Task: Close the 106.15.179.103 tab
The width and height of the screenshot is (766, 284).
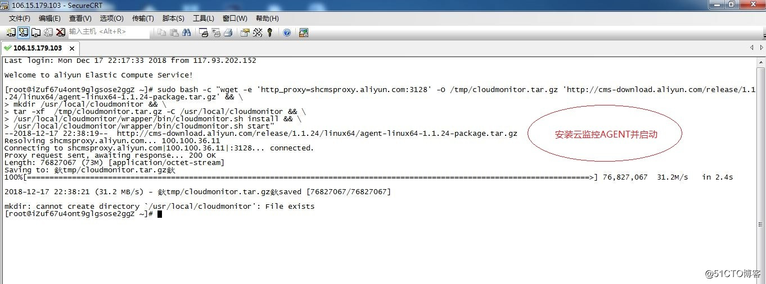Action: (72, 49)
